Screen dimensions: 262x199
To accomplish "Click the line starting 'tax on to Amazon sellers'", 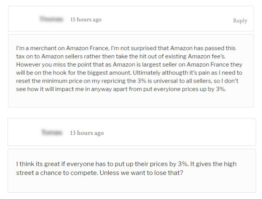I will click(121, 56).
